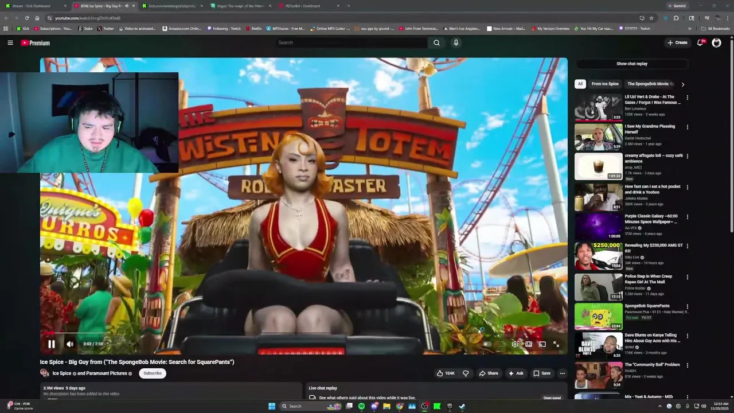Open menu for Lil Uzi Vert & Drake video
The image size is (734, 413).
(x=687, y=98)
